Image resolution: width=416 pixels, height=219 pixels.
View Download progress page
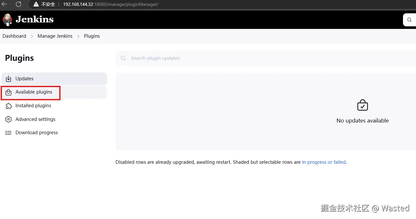point(54,133)
